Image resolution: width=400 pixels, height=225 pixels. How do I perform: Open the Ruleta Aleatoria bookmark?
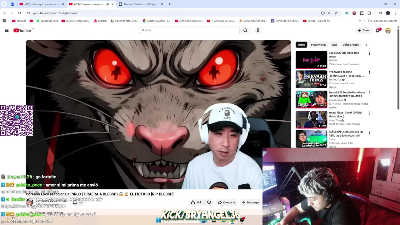click(157, 21)
